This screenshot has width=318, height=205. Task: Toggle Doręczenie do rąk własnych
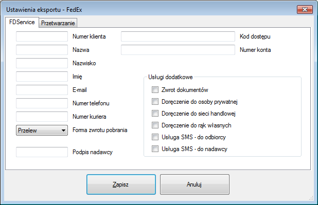[155, 125]
